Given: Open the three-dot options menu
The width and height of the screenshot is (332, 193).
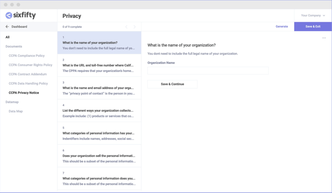Looking at the screenshot, I should coord(324,38).
